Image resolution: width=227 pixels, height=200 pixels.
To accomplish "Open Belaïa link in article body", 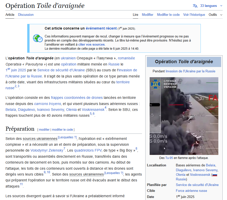I will pos(11,110).
